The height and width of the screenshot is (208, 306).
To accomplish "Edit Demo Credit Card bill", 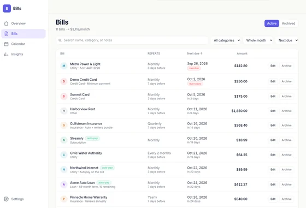I will click(x=273, y=81).
